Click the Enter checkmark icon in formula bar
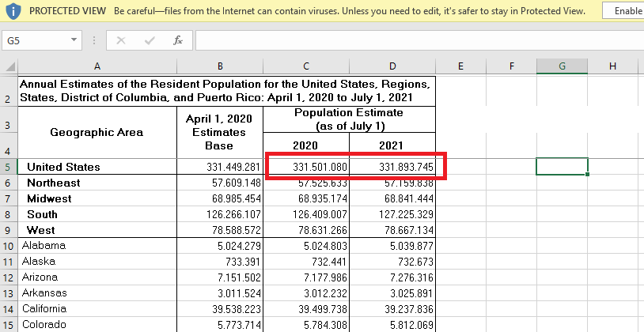The width and height of the screenshot is (644, 332). [x=149, y=40]
